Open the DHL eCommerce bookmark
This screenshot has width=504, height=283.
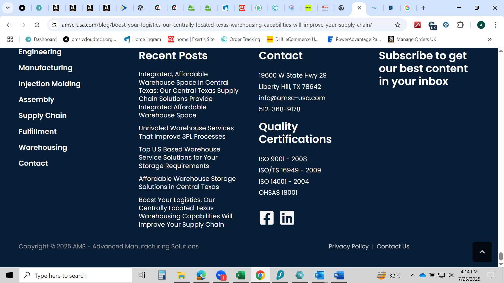(293, 39)
